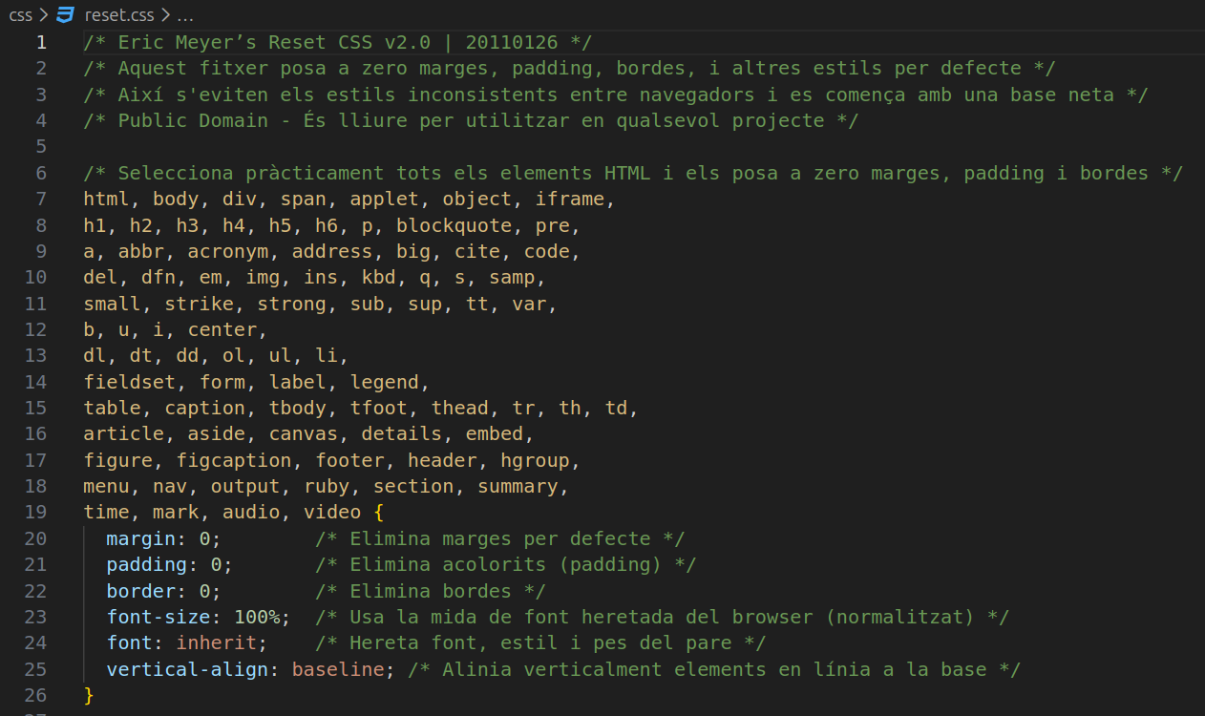Click the closing curly brace on line 26
Viewport: 1205px width, 716px height.
(89, 695)
